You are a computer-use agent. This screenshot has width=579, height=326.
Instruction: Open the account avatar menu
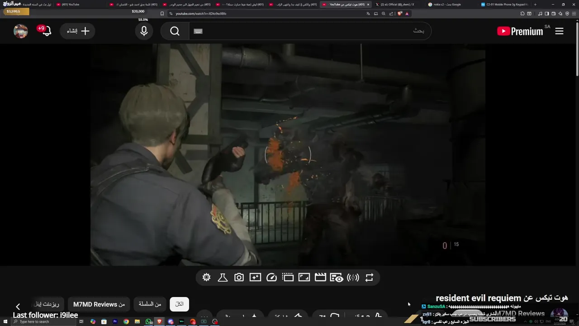21,31
